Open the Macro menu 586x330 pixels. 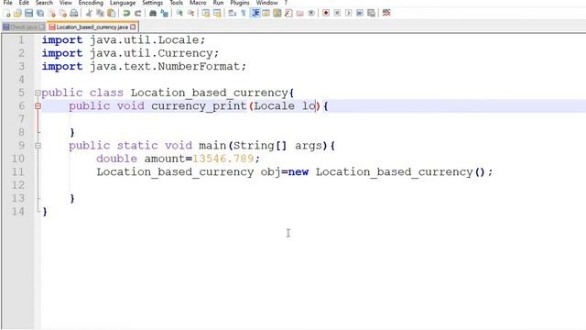click(198, 3)
